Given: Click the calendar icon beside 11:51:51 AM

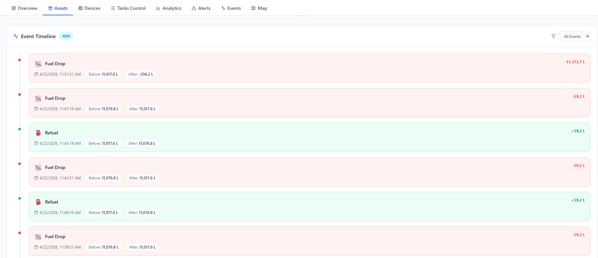Looking at the screenshot, I should coord(36,74).
